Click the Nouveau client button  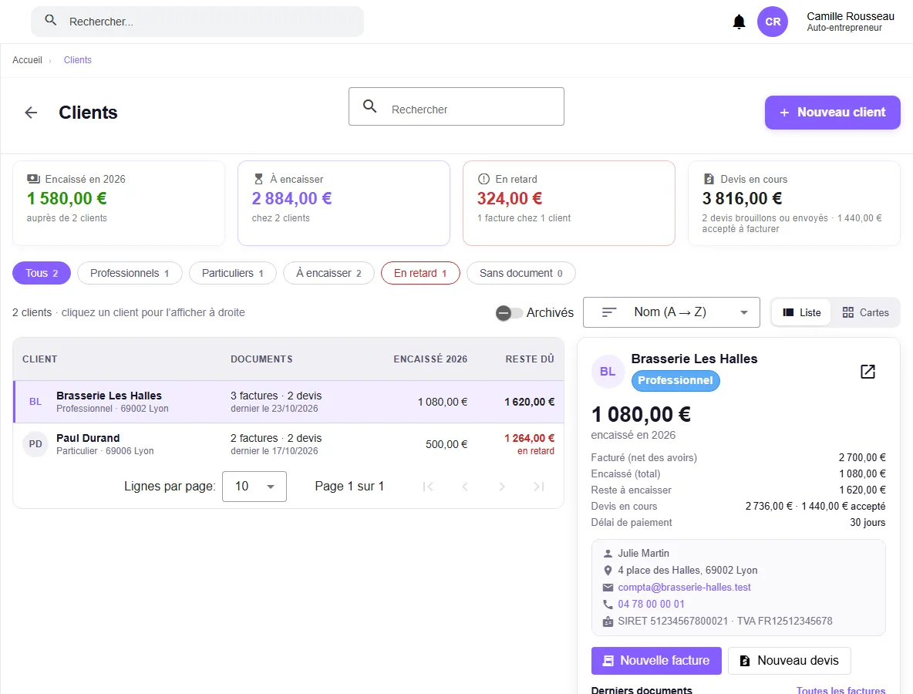pos(833,113)
